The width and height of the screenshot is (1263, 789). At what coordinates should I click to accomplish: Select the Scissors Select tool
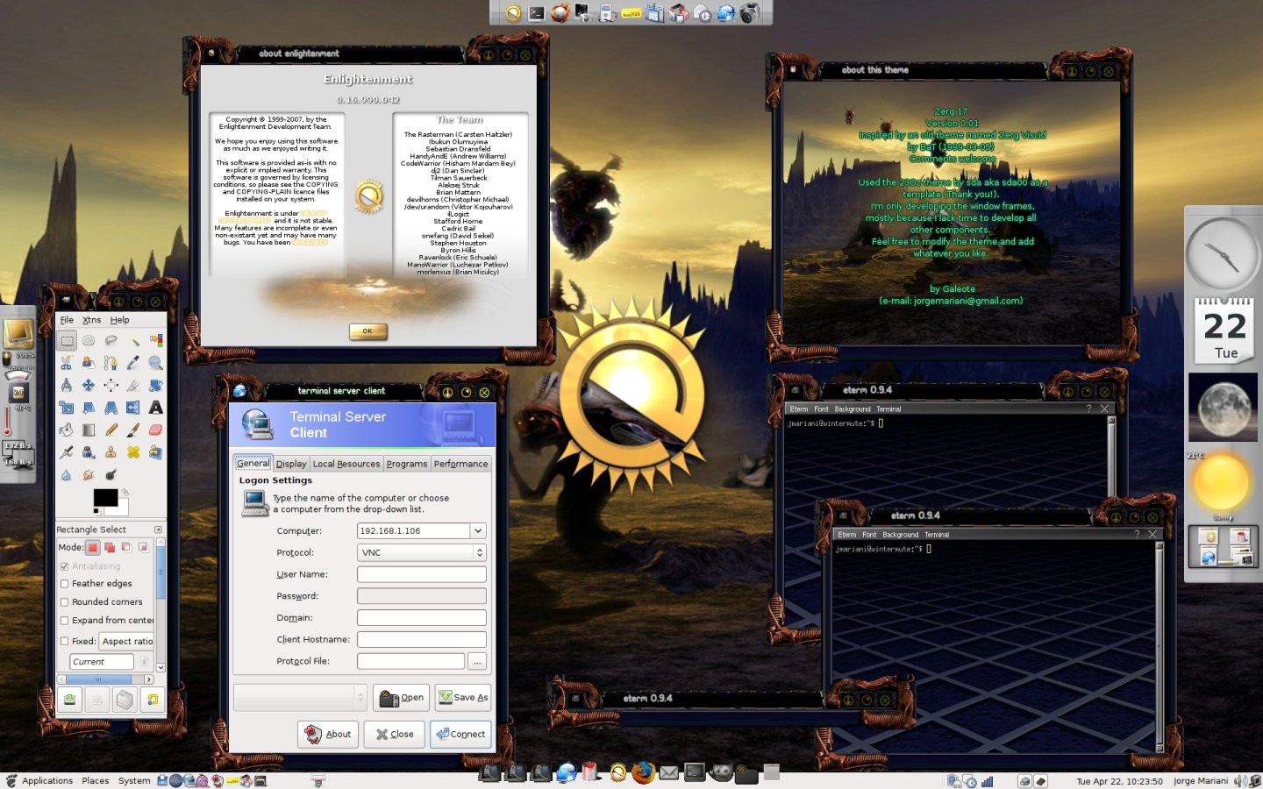[x=67, y=363]
